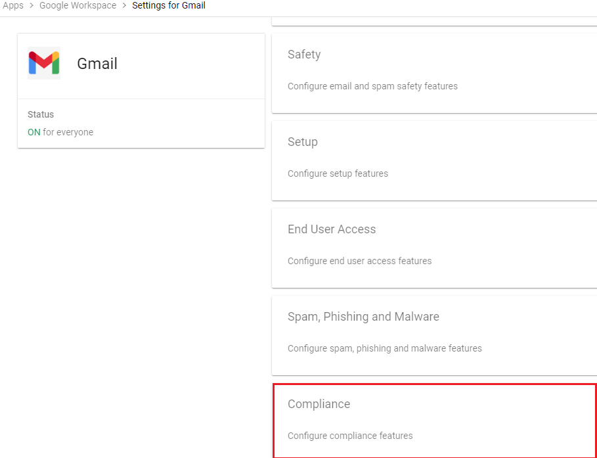The image size is (597, 458).
Task: Open Configure end user access features
Action: [x=359, y=261]
